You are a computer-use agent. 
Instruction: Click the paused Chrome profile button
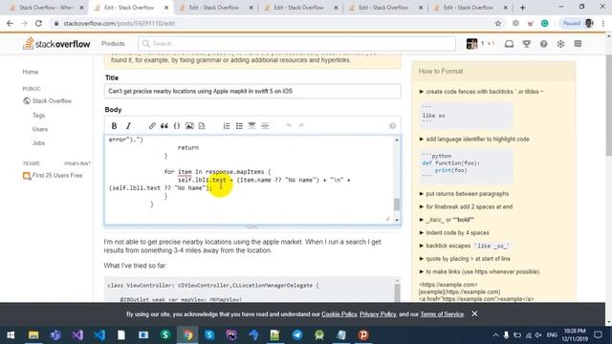coord(578,23)
